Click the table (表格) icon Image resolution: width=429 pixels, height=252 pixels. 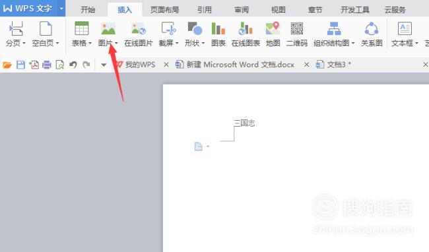coord(82,28)
